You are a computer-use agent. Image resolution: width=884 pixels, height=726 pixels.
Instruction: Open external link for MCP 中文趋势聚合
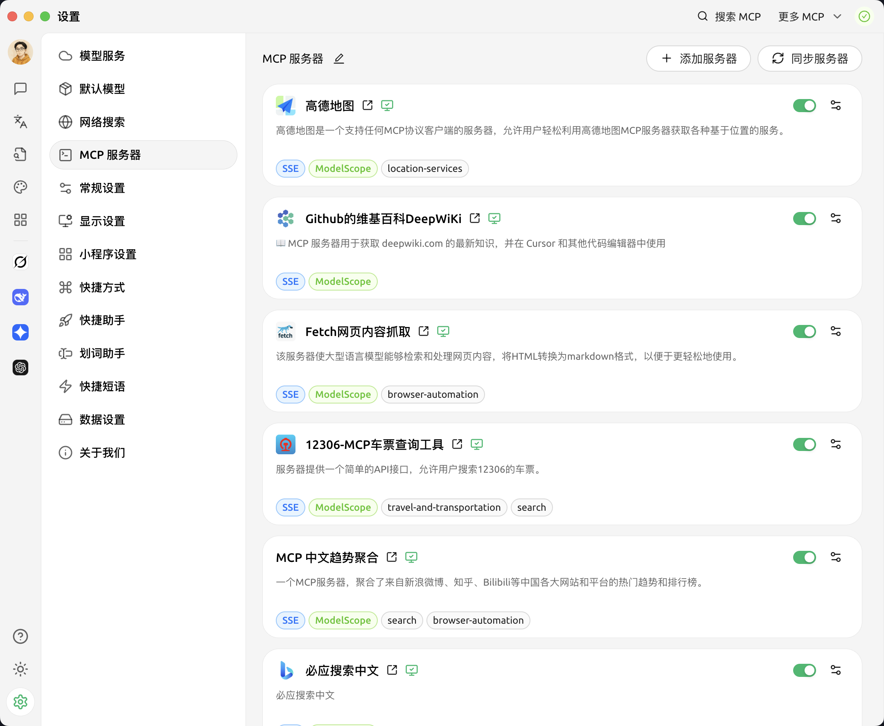pos(392,557)
